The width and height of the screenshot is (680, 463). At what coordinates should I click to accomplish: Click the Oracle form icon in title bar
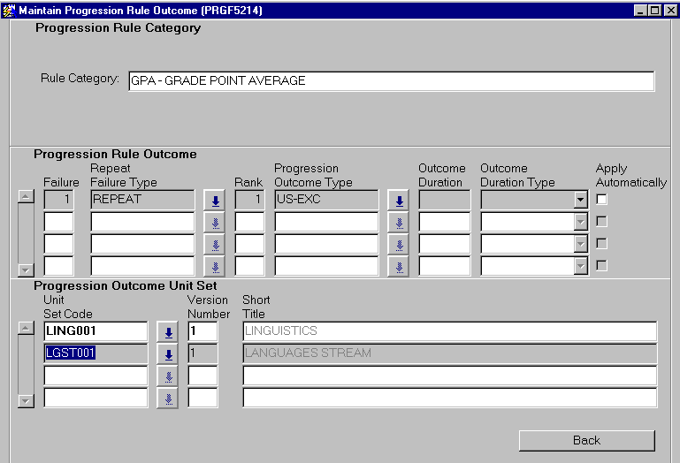point(9,10)
